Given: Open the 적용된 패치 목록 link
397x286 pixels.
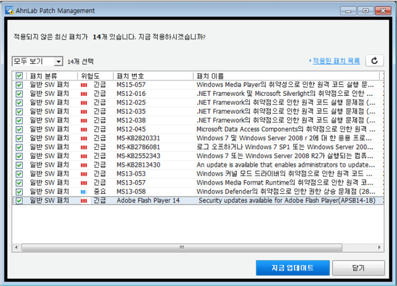Looking at the screenshot, I should [336, 61].
